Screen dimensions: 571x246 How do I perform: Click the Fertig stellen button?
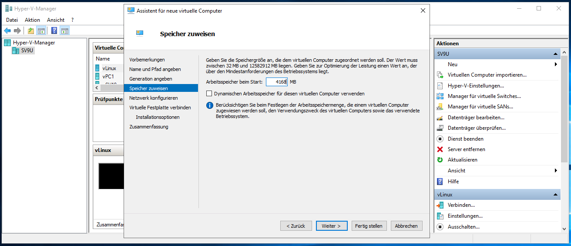[x=369, y=226]
